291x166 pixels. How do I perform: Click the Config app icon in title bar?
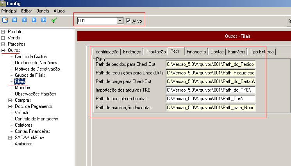3,4
